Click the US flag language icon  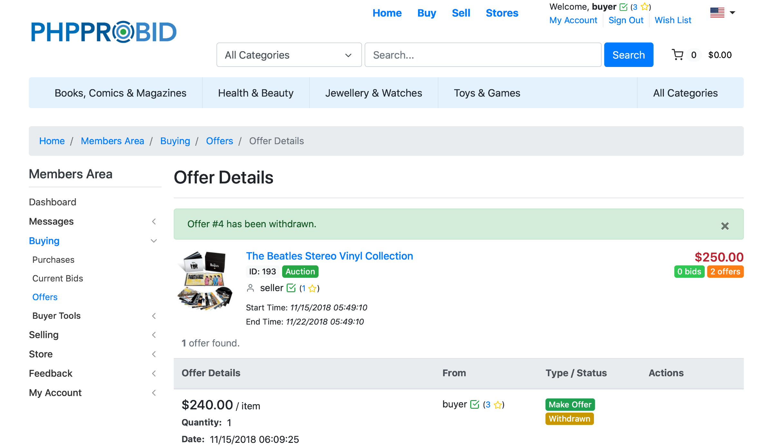(x=717, y=13)
